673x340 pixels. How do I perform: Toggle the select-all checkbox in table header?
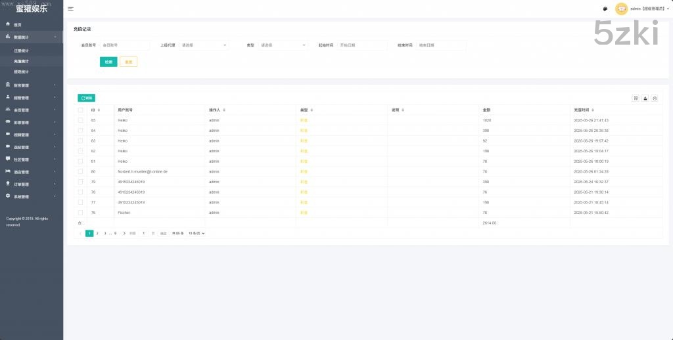tap(81, 110)
